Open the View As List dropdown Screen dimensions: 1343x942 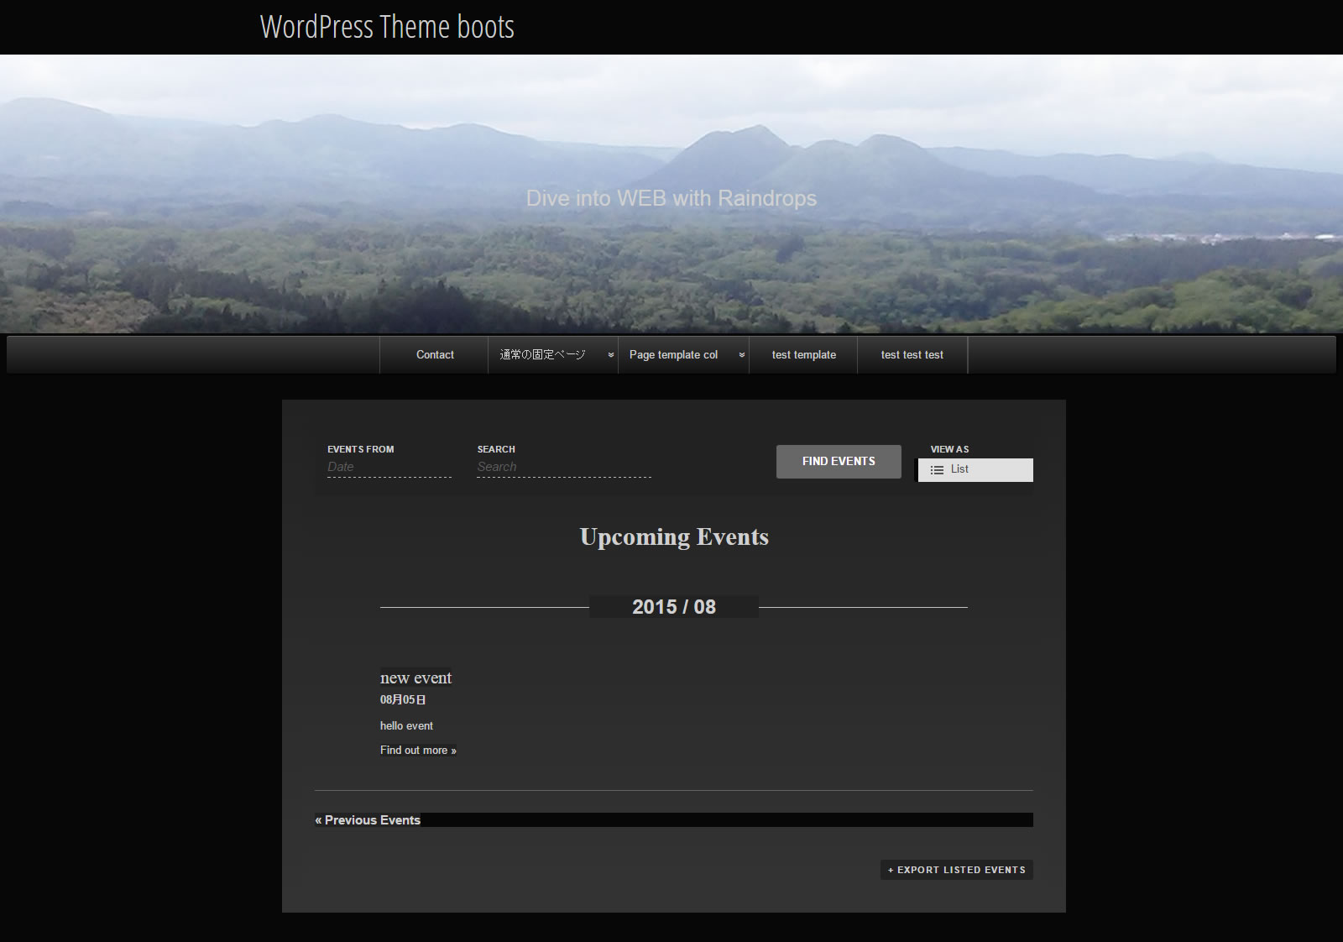[975, 470]
